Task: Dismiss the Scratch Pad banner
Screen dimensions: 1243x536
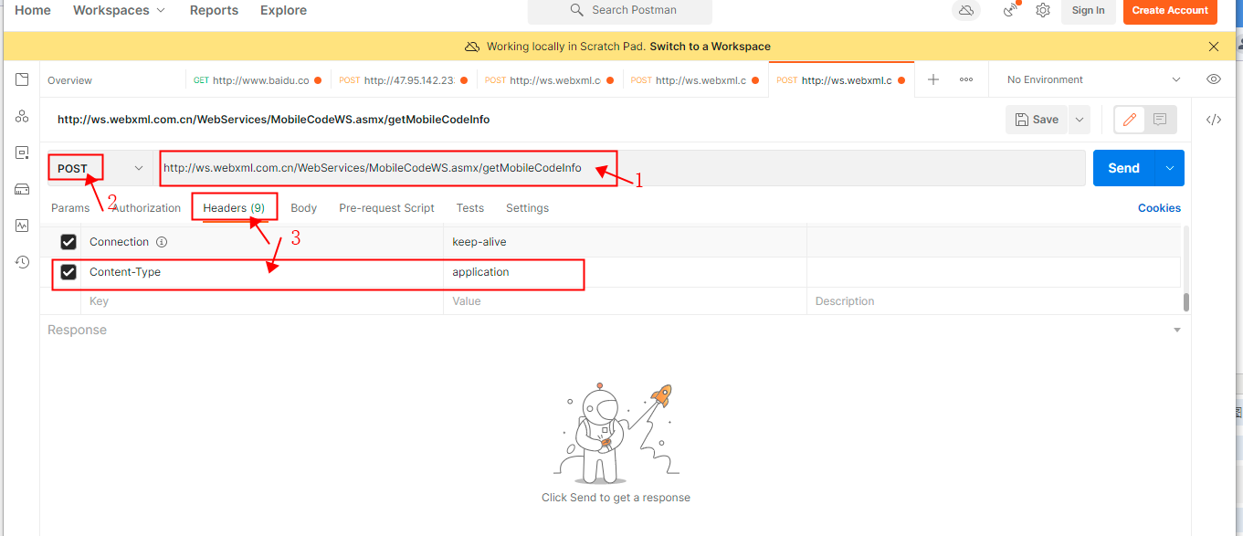Action: click(x=1214, y=47)
